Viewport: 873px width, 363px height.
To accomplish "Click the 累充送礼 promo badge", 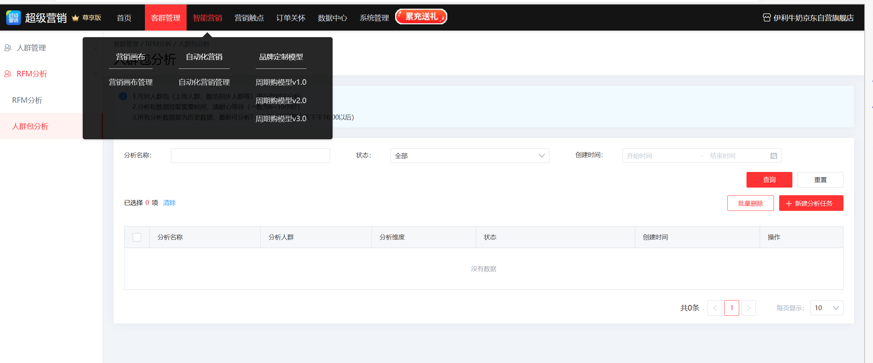I will pos(421,16).
